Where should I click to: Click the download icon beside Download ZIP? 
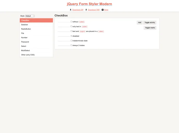[x=71, y=10]
